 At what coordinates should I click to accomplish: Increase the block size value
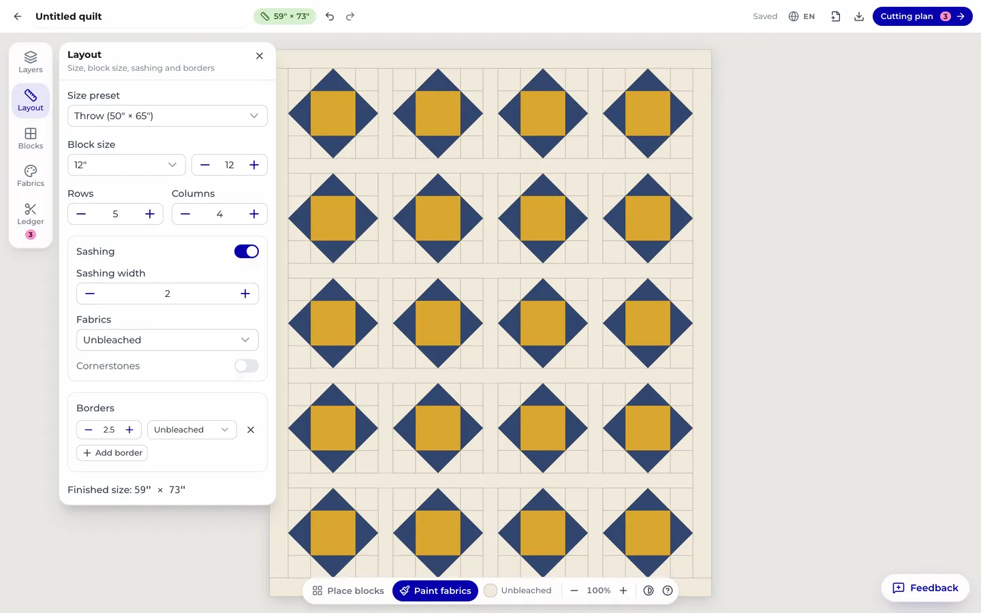pyautogui.click(x=254, y=165)
